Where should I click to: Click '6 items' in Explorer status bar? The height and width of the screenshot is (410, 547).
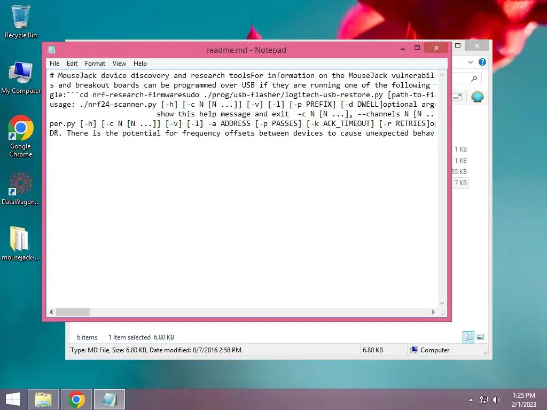[87, 337]
